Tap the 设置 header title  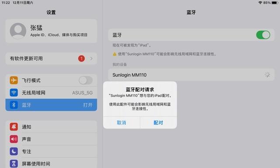click(51, 12)
